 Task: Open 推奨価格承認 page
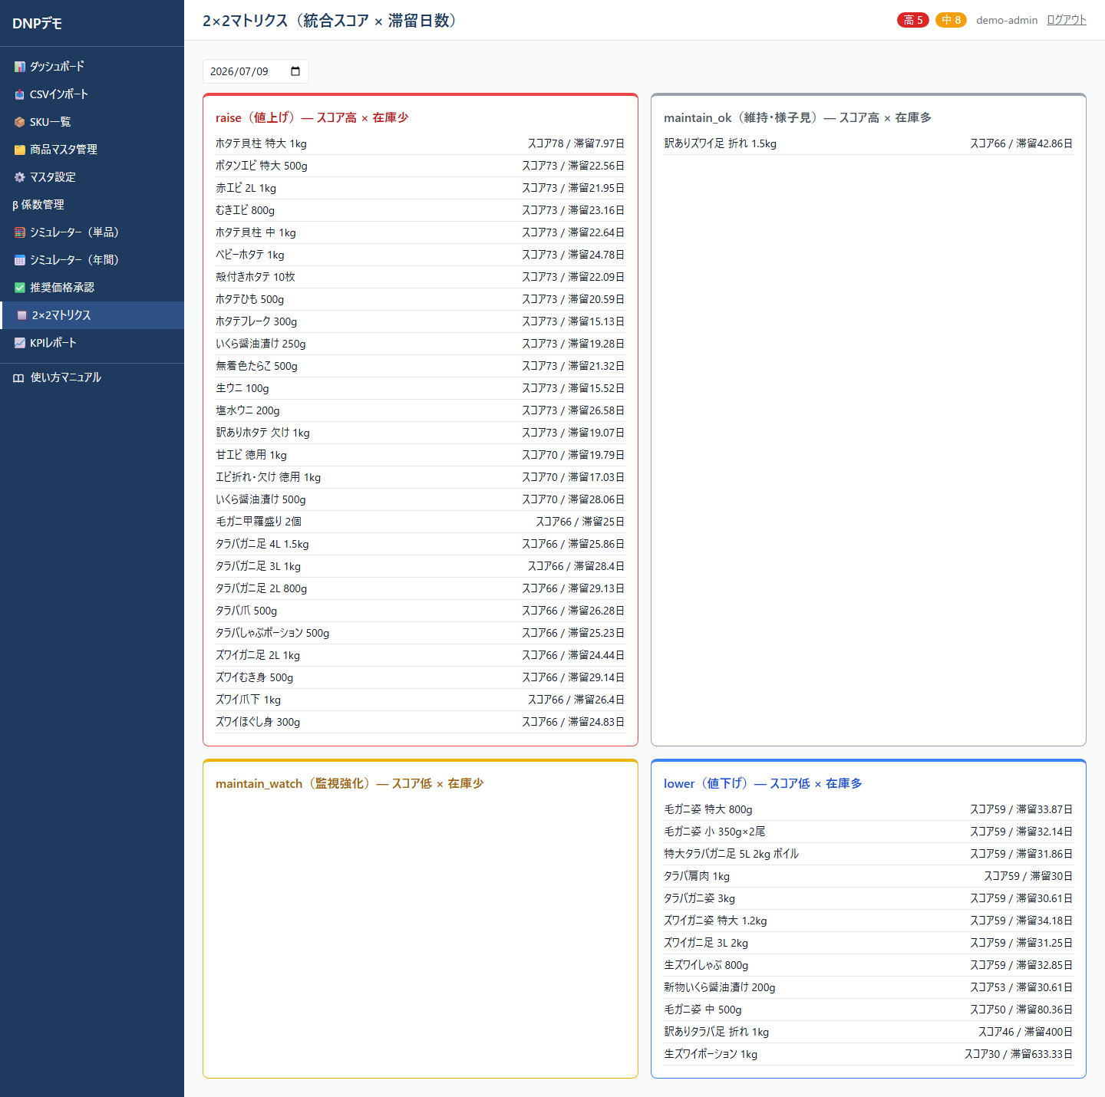[x=92, y=288]
